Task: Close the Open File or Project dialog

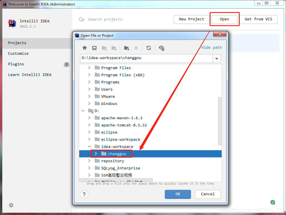Action: click(220, 34)
